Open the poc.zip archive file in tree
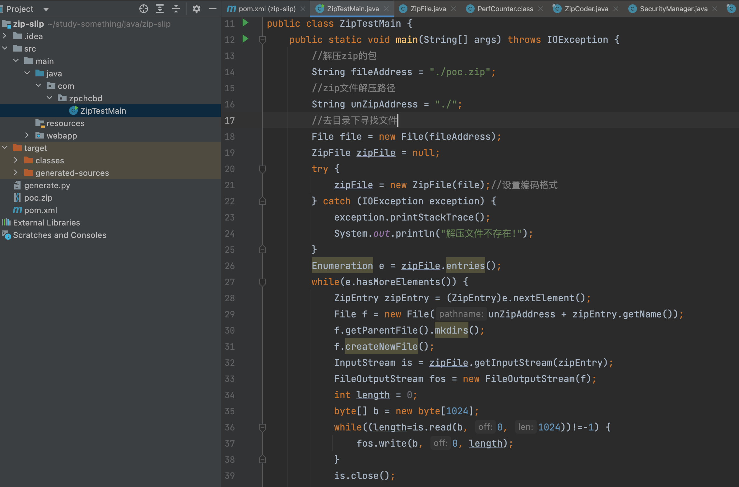The width and height of the screenshot is (739, 487). click(38, 198)
